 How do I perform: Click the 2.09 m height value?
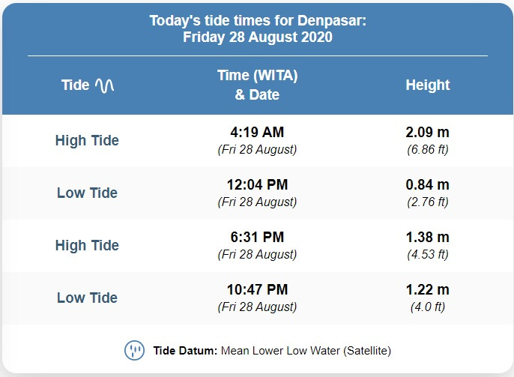pos(427,132)
